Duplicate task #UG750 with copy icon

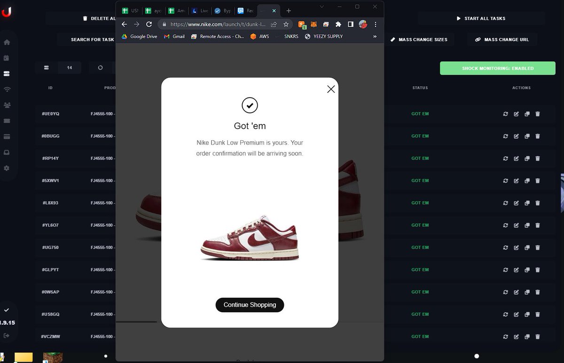click(527, 248)
